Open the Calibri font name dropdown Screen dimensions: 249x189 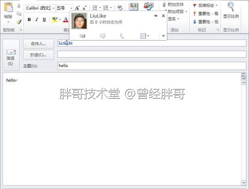(53, 8)
